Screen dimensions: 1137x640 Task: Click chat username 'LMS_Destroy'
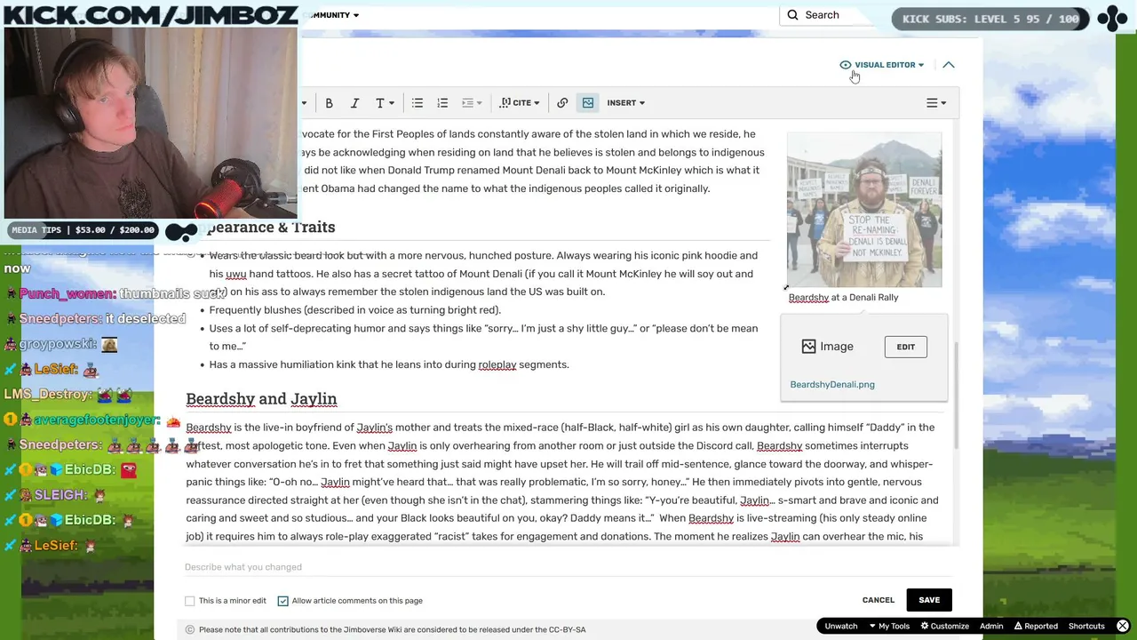47,394
